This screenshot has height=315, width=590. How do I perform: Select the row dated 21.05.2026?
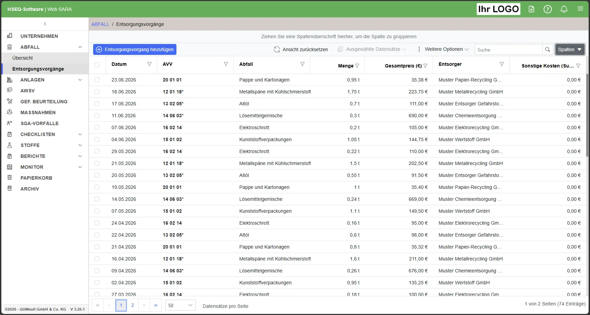(97, 163)
